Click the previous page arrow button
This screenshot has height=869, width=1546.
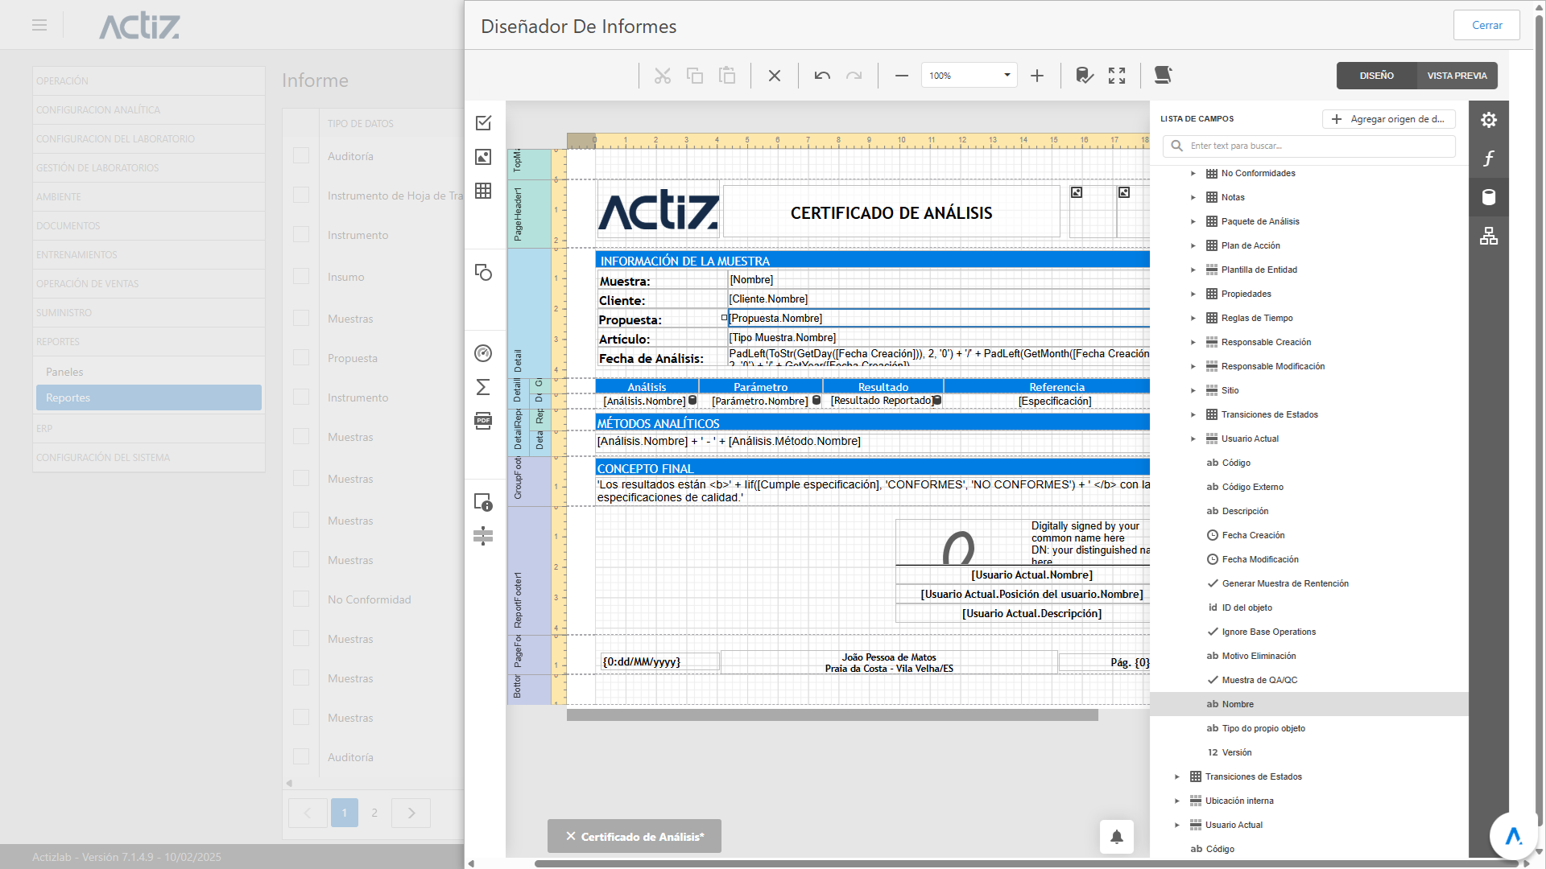[x=308, y=813]
